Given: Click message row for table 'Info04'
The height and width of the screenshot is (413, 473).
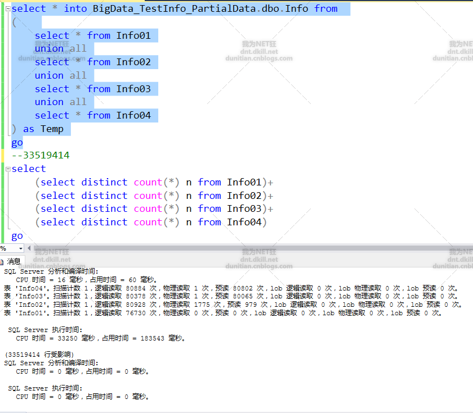Looking at the screenshot, I should click(231, 288).
